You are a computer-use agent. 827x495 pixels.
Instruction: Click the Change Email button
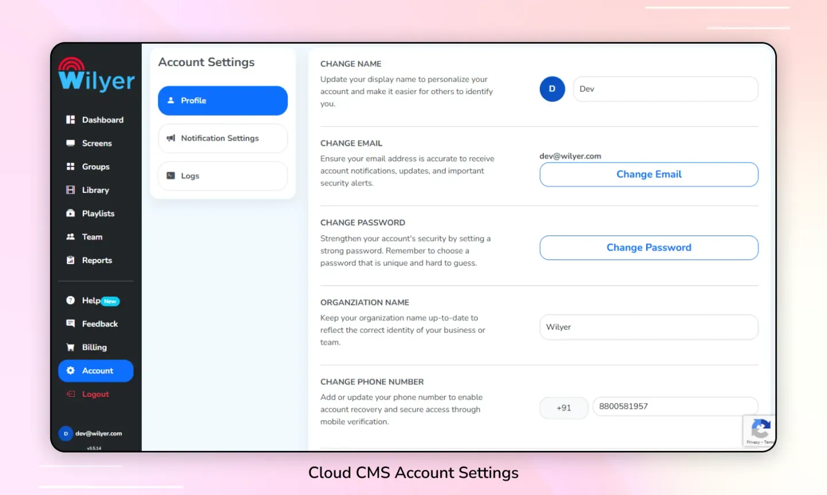649,175
